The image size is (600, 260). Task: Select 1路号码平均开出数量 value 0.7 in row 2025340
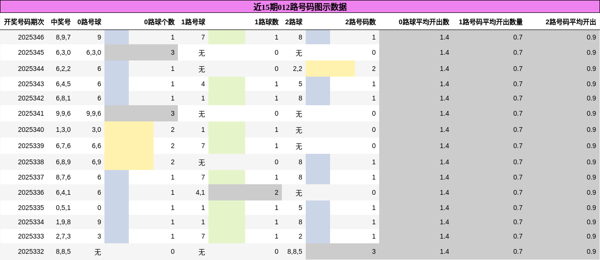pos(518,130)
